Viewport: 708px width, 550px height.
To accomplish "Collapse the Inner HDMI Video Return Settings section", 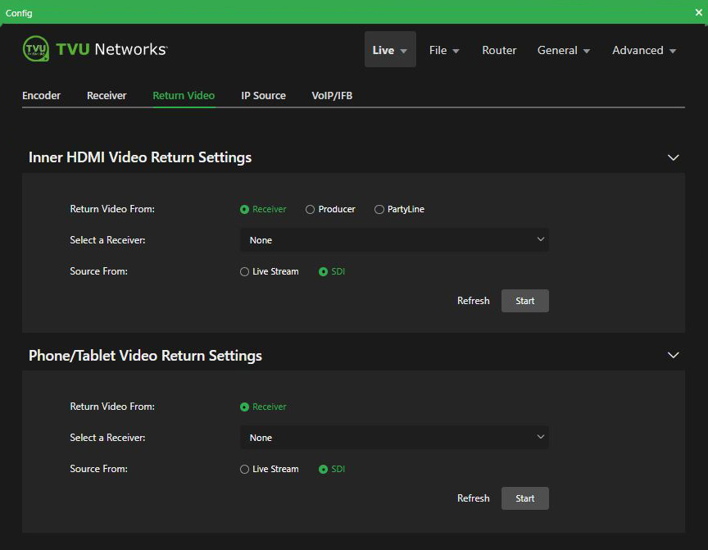I will pos(673,157).
